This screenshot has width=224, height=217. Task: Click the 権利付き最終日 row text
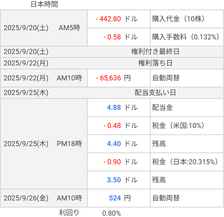[x=155, y=52]
